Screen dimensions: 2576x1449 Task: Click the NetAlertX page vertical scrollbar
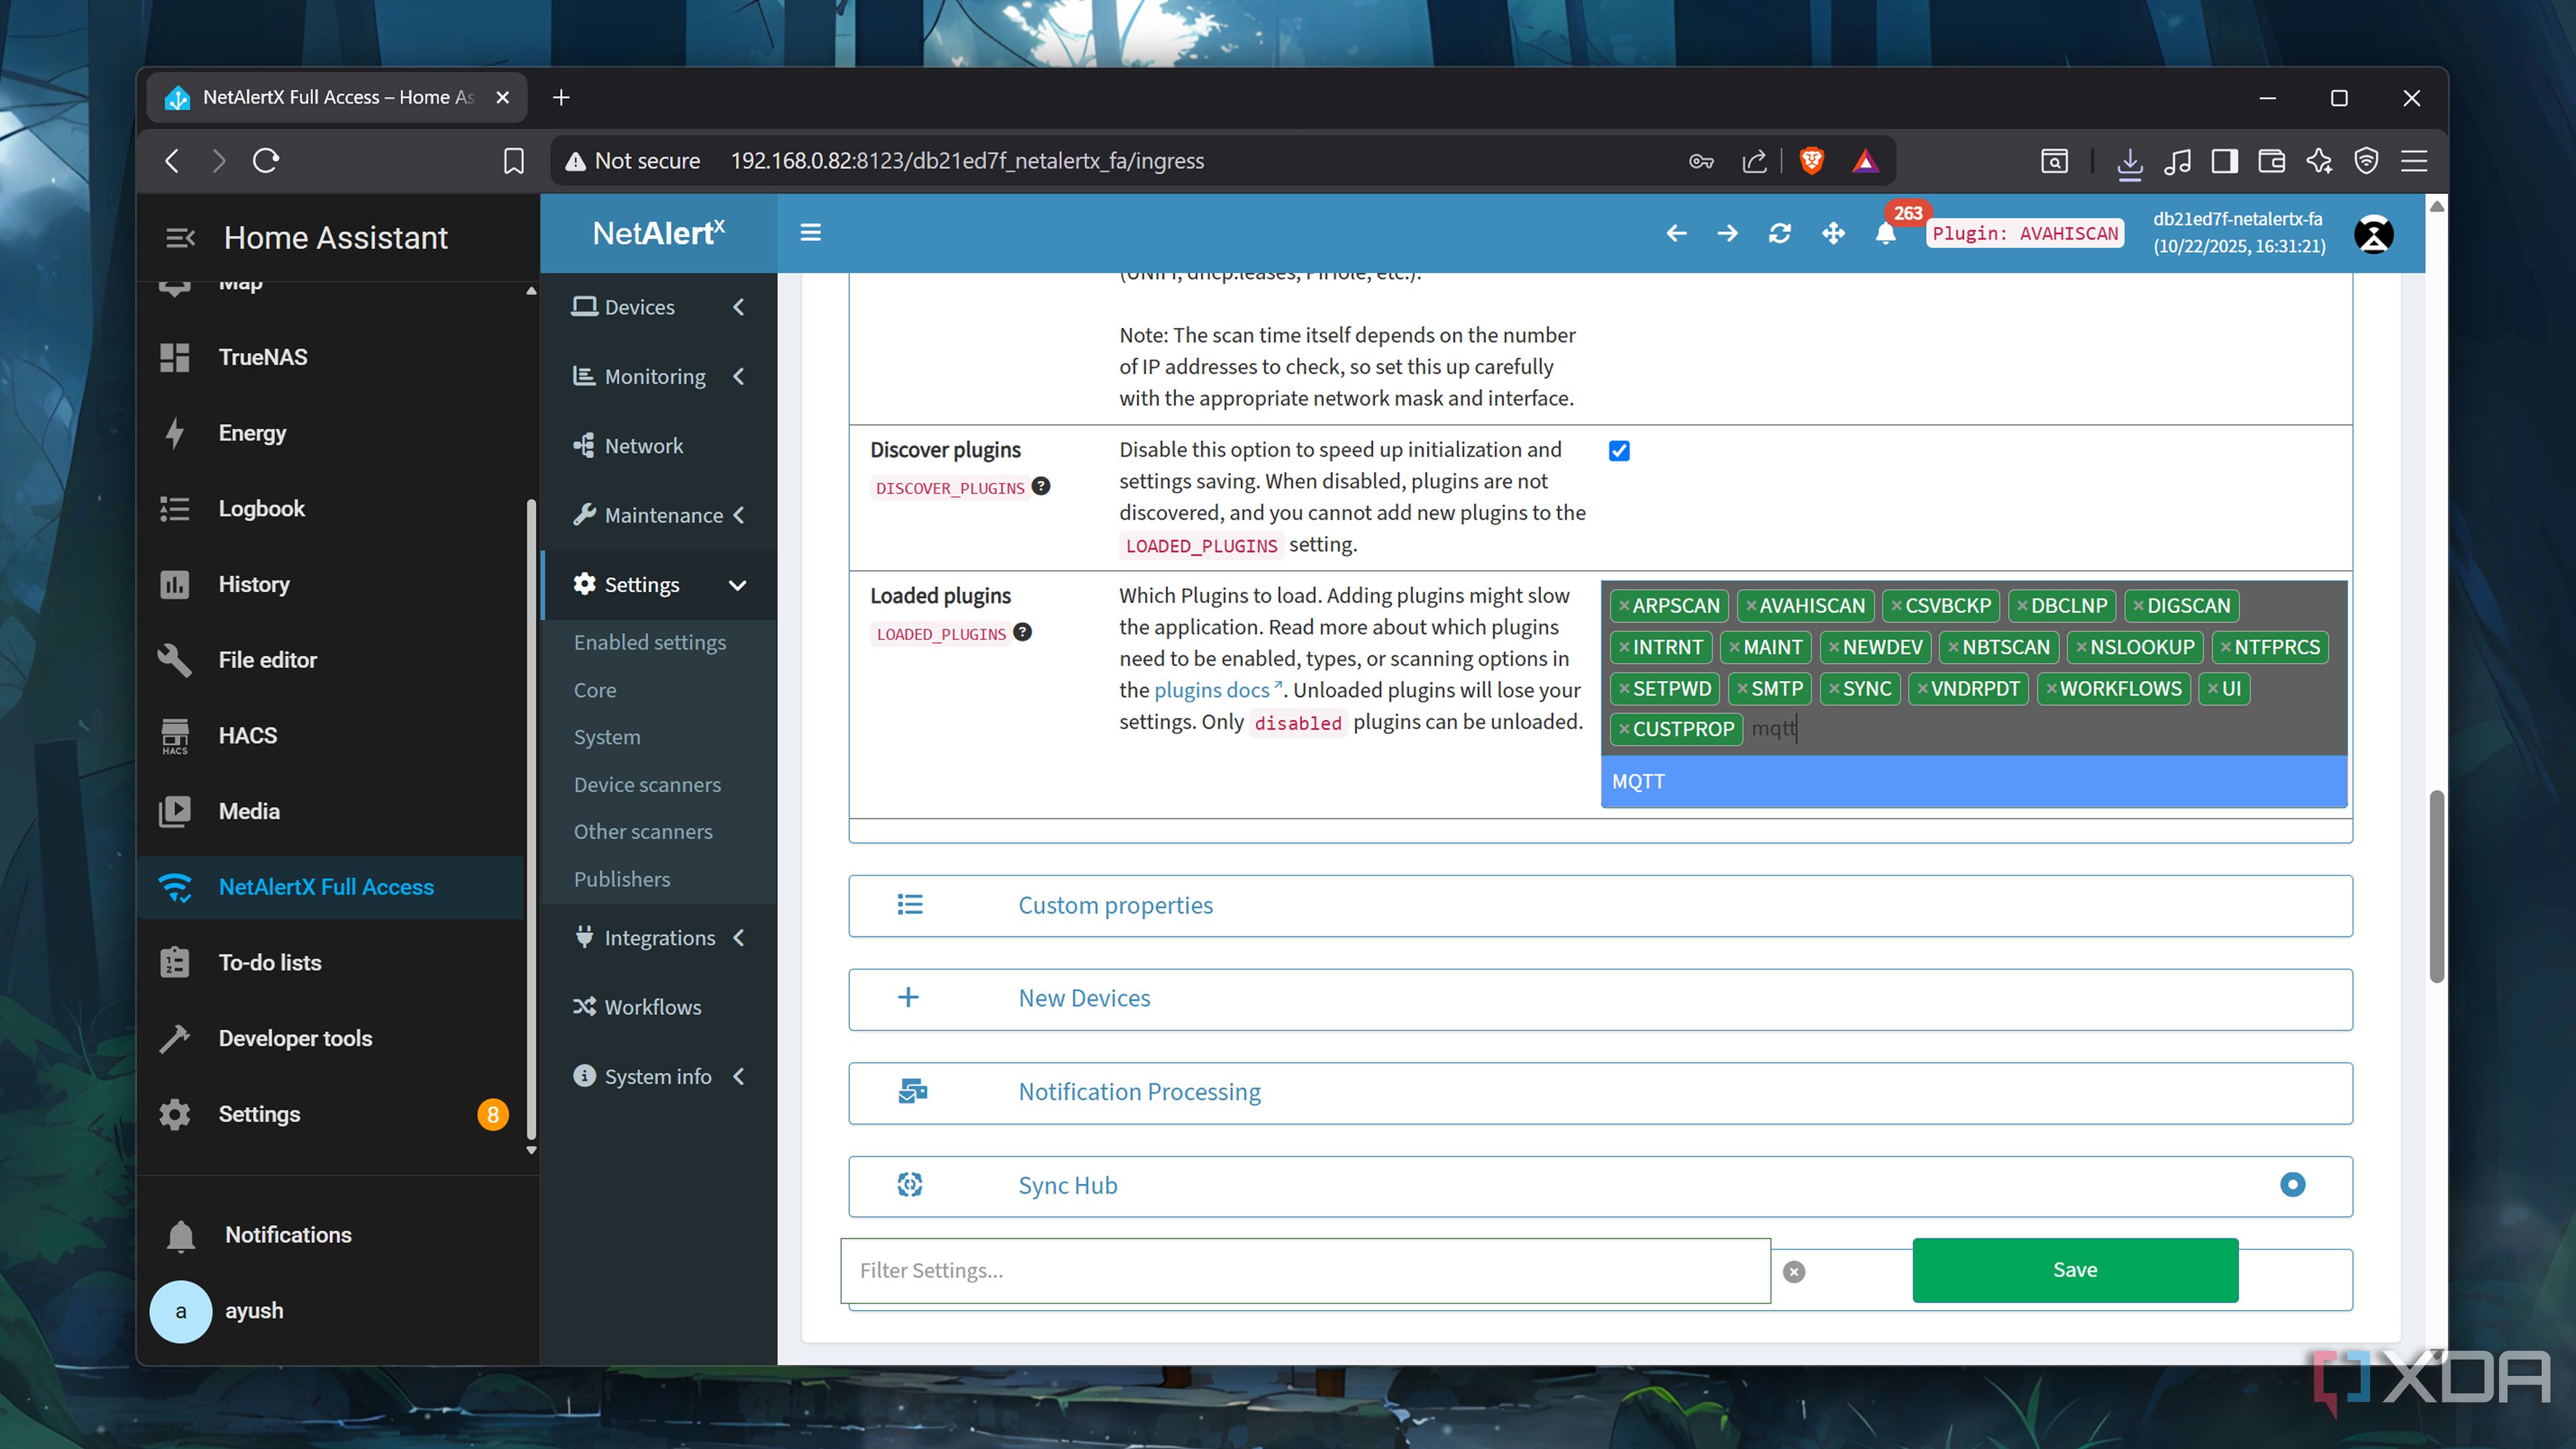2437,886
